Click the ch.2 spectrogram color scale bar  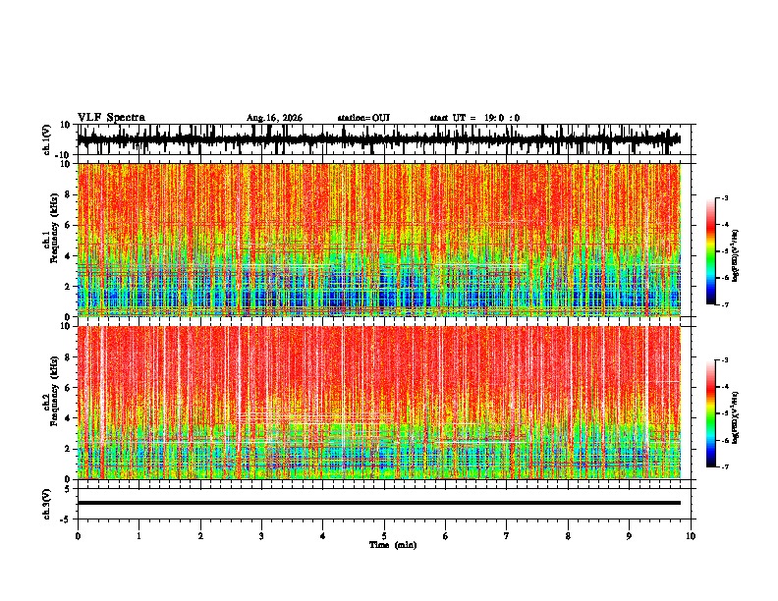pos(711,413)
